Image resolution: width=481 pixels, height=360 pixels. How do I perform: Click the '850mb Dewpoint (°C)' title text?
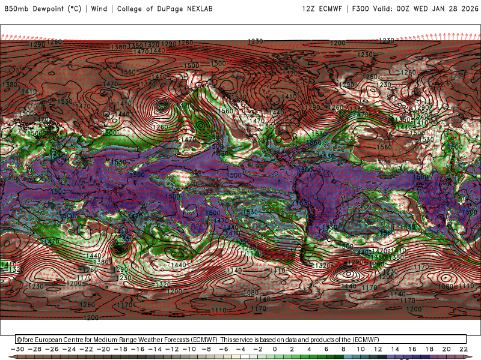[x=43, y=8]
